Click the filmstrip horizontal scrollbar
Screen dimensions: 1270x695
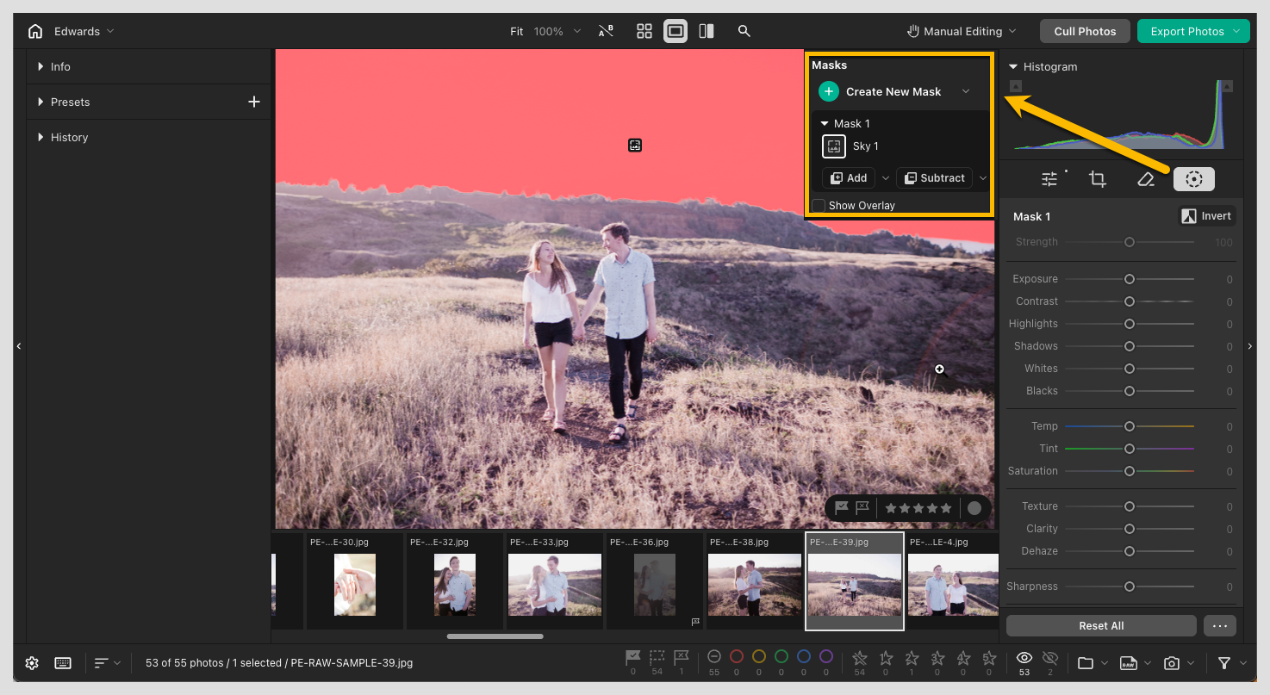coord(495,636)
